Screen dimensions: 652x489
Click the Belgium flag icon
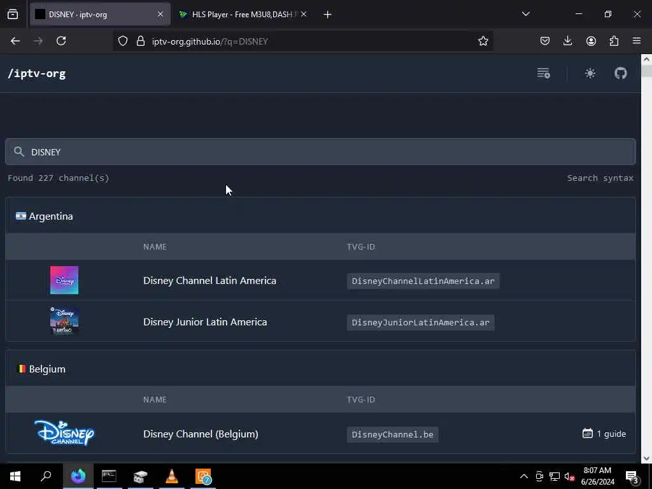pyautogui.click(x=21, y=369)
